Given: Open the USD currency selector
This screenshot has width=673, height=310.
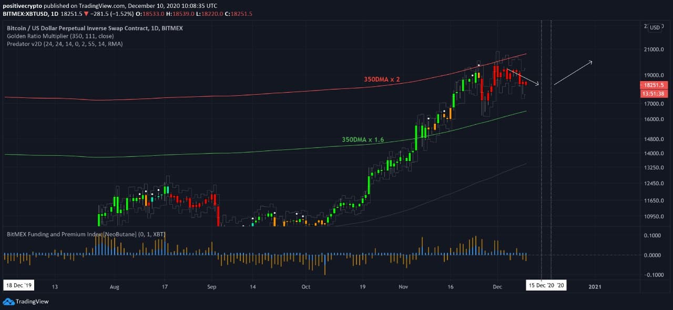Looking at the screenshot, I should tap(655, 28).
